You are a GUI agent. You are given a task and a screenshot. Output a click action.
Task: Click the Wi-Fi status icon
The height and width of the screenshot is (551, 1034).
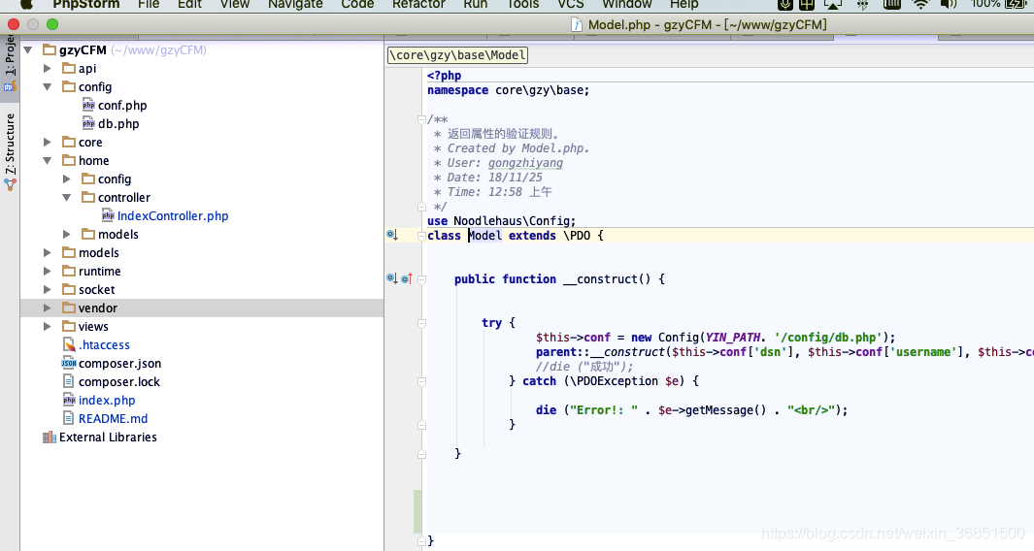[919, 4]
